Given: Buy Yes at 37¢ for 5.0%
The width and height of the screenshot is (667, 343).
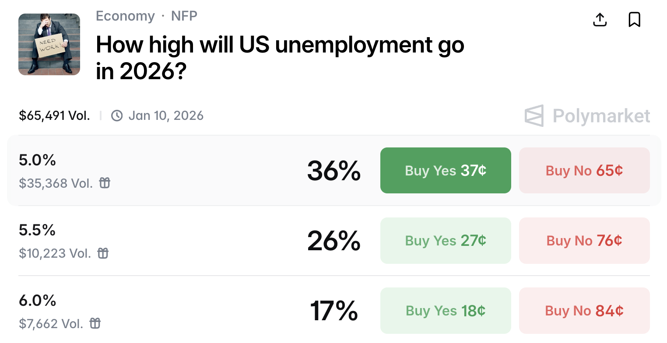Looking at the screenshot, I should 446,170.
